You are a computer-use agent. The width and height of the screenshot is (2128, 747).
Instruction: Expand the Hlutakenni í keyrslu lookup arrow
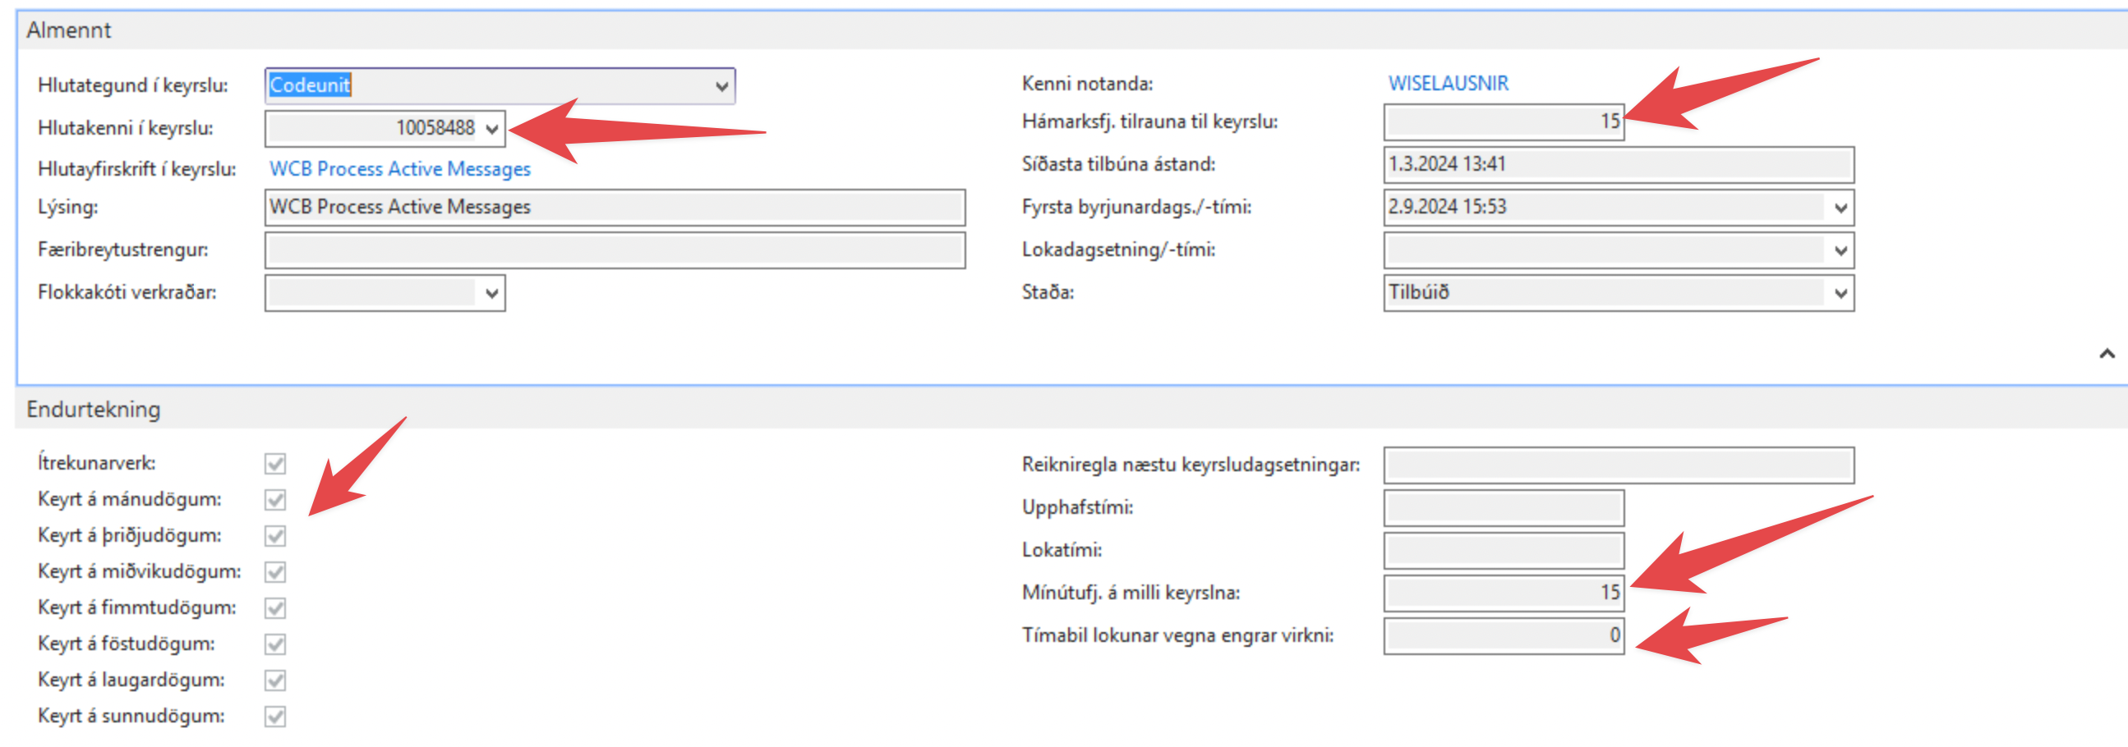[x=492, y=129]
